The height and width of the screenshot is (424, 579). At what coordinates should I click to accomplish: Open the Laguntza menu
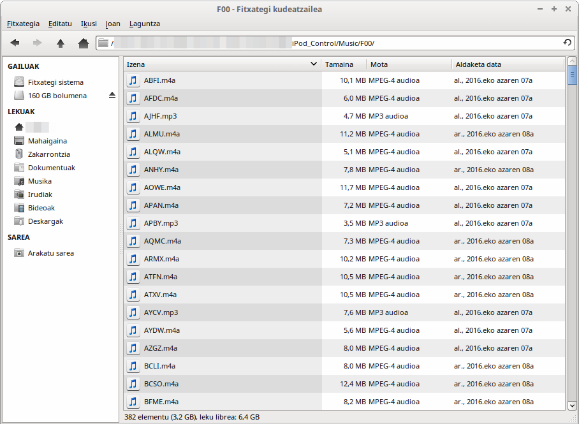tap(144, 24)
